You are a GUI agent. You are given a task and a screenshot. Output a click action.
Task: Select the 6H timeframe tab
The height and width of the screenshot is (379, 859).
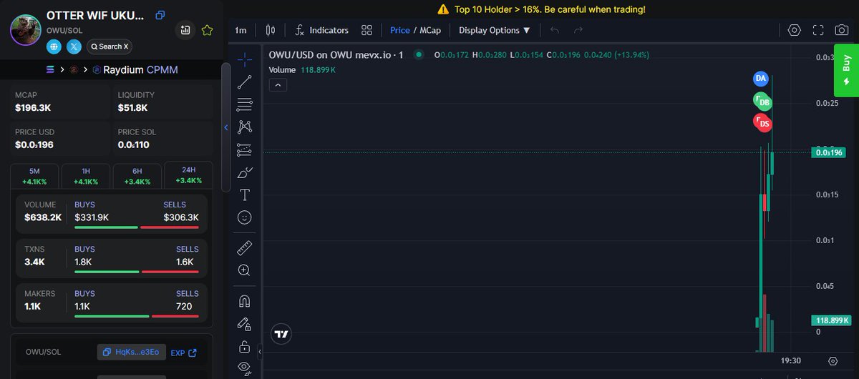coord(137,176)
